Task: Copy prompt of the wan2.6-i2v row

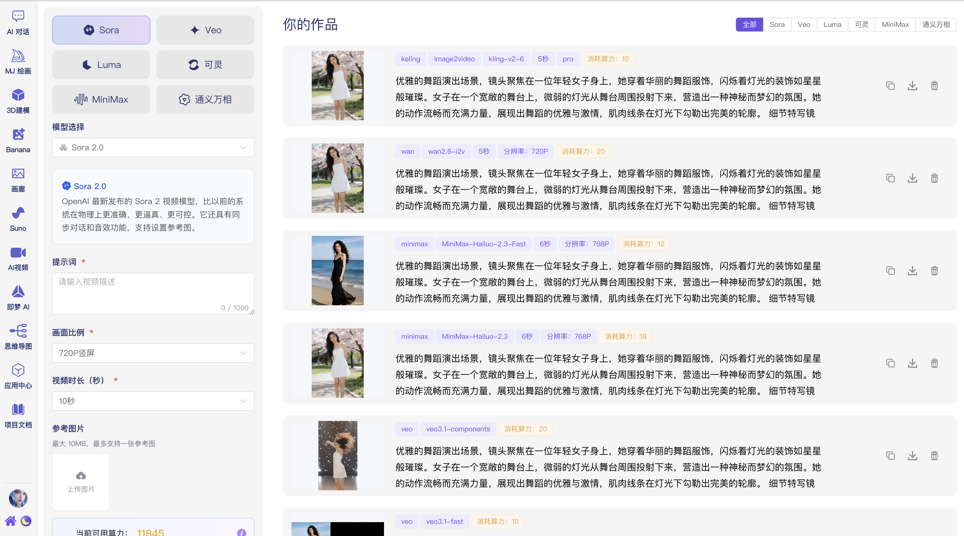Action: (x=891, y=178)
